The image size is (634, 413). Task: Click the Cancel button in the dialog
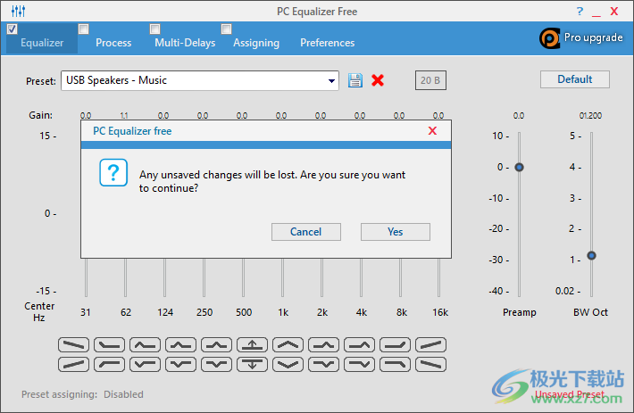pos(306,232)
